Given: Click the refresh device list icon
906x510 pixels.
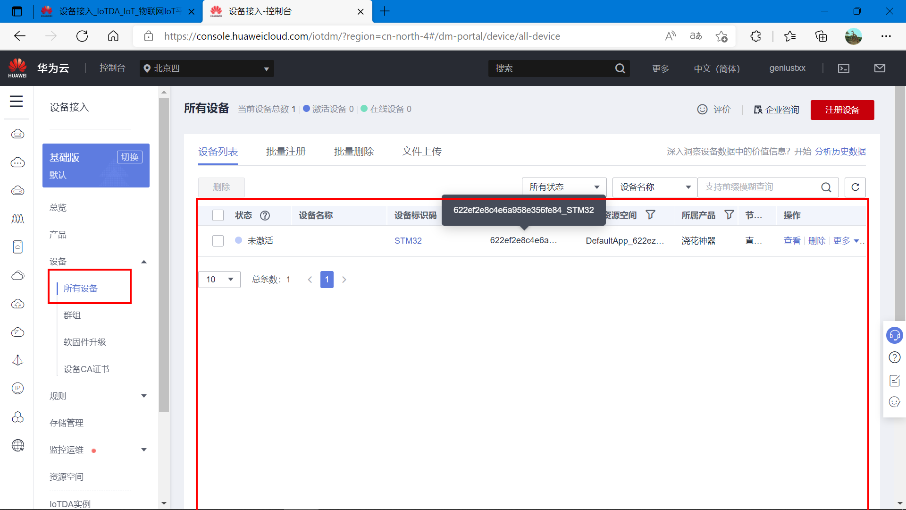Looking at the screenshot, I should click(x=855, y=187).
